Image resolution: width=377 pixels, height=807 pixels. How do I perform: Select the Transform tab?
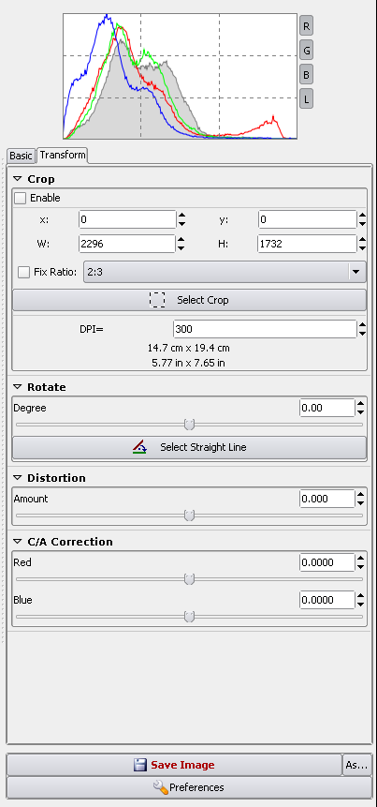(63, 155)
